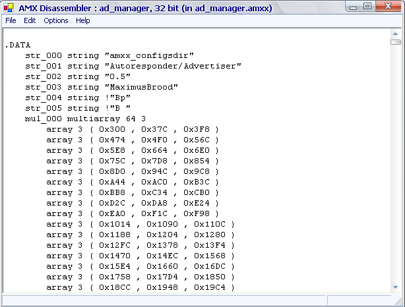Click the value 0xF1C
This screenshot has height=307, width=405.
[154, 214]
